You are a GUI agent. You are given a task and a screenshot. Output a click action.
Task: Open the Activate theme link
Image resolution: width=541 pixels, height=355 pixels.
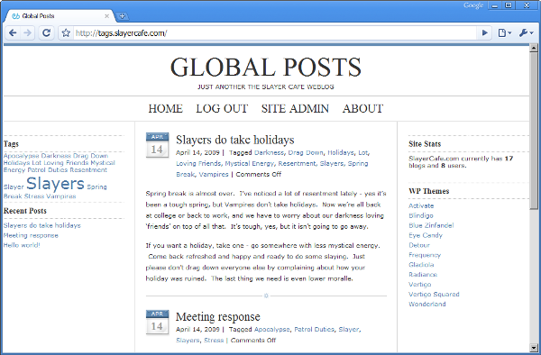421,205
